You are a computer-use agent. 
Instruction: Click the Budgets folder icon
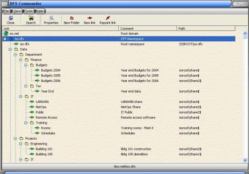[32, 65]
